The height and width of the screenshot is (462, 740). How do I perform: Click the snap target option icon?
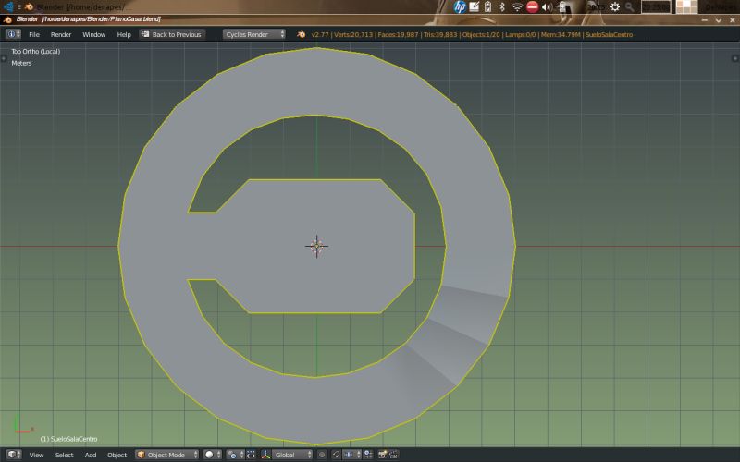368,455
